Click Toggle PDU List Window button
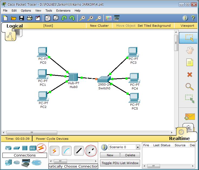Screen dimensions: 199x170 point(120,163)
